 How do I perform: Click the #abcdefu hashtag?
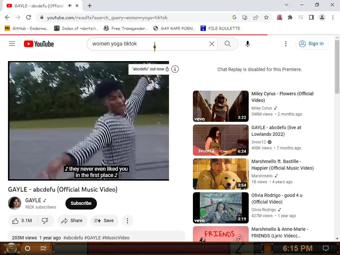(x=73, y=238)
